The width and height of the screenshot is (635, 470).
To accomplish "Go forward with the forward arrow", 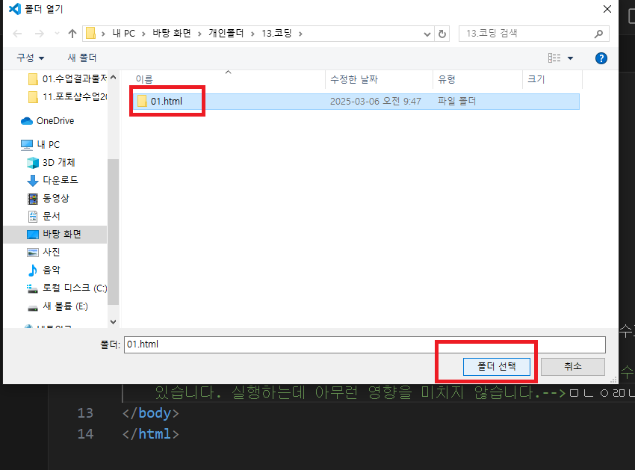I will 40,34.
